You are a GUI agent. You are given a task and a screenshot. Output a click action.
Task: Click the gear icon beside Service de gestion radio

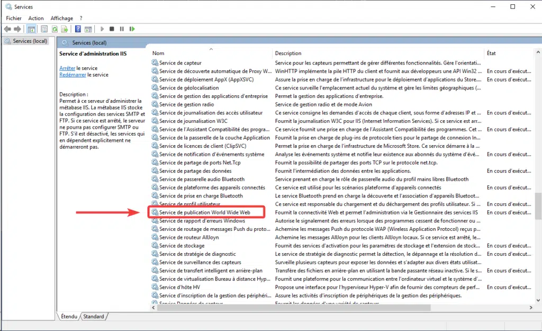(155, 104)
